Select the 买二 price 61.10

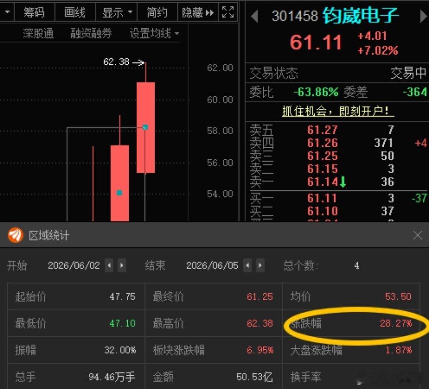(x=322, y=211)
